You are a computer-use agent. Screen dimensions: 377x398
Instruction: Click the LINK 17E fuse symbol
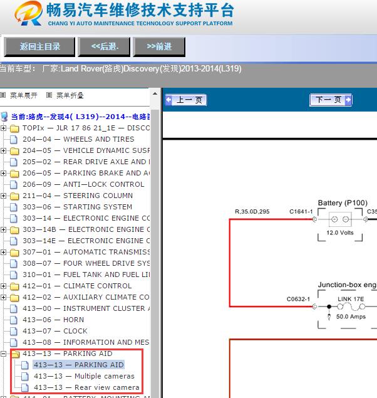pos(351,307)
